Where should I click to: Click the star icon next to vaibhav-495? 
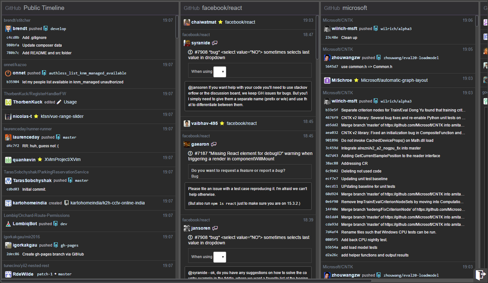(222, 123)
